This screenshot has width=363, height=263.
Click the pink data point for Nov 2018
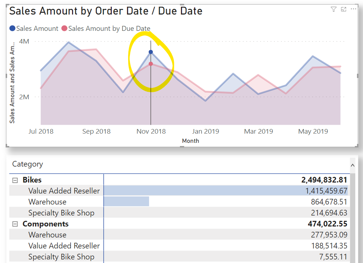click(151, 63)
